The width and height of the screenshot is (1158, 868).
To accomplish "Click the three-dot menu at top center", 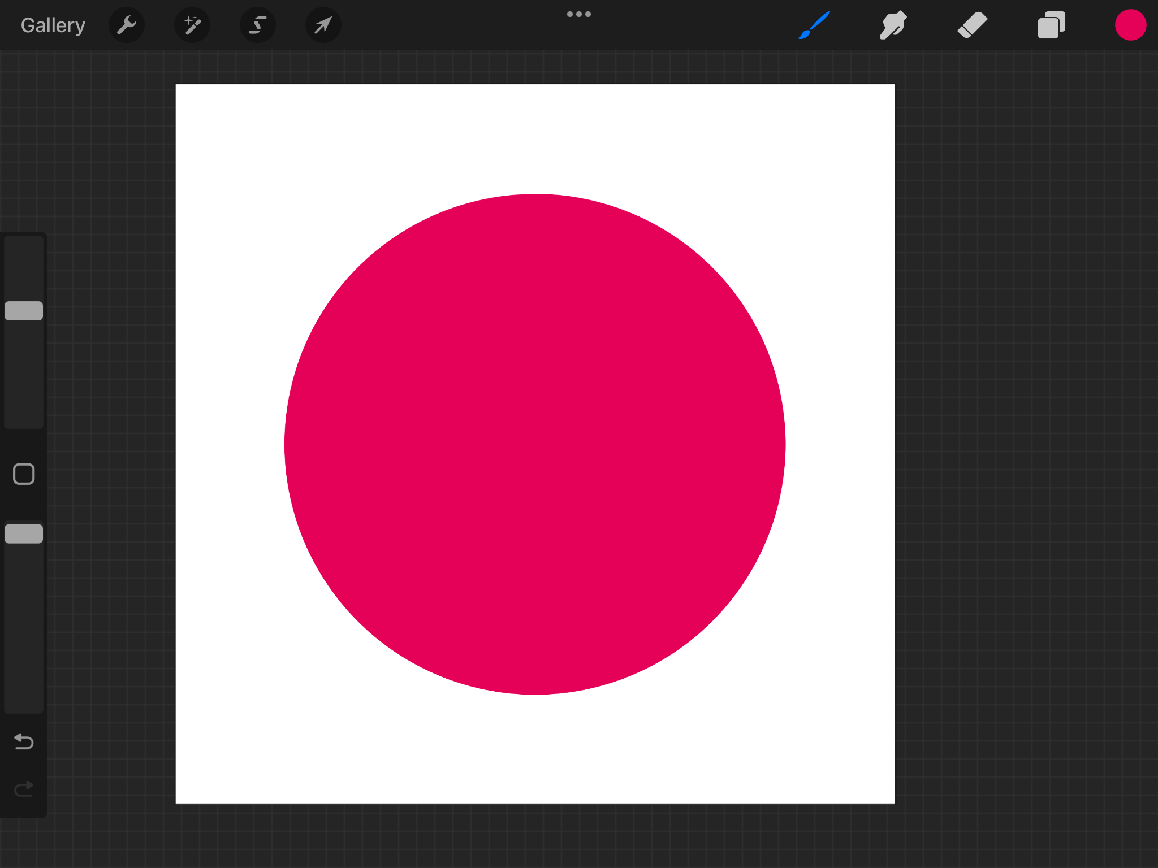I will (x=578, y=14).
